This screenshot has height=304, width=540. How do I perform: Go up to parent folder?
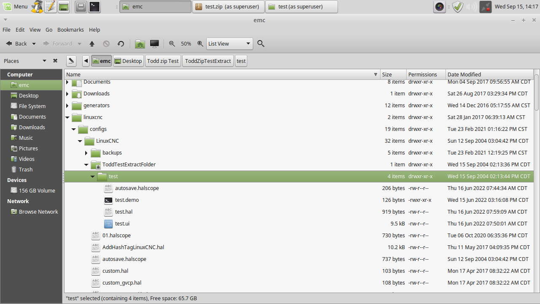coord(92,43)
